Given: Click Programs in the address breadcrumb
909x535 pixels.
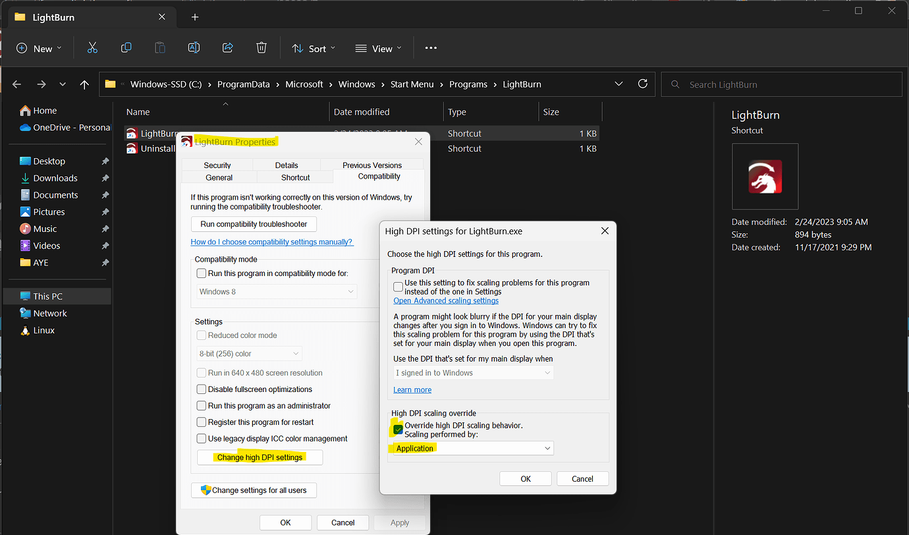Looking at the screenshot, I should 468,84.
